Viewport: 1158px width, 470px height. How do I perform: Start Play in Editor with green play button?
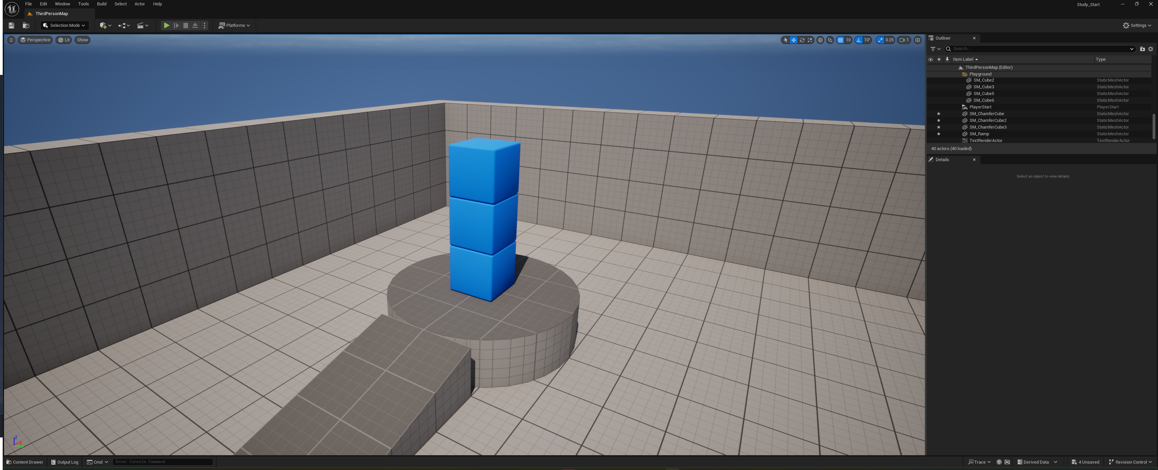pos(166,26)
